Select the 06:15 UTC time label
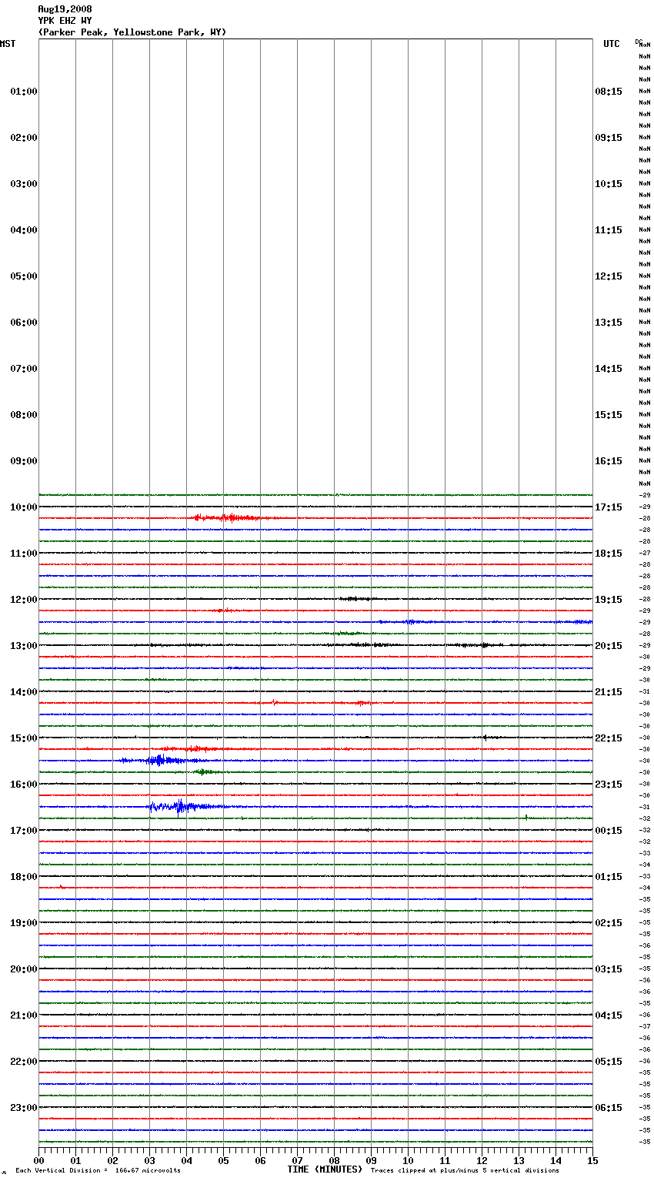 [609, 1108]
